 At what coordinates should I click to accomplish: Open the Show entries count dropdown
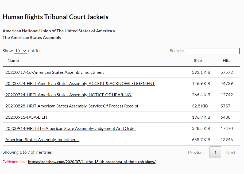click(x=20, y=51)
